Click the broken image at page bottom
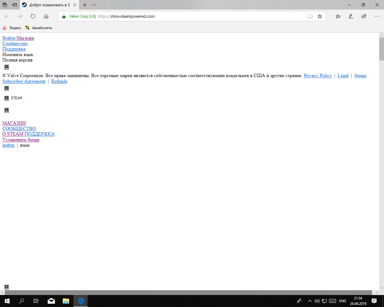This screenshot has height=307, width=384. point(7,287)
